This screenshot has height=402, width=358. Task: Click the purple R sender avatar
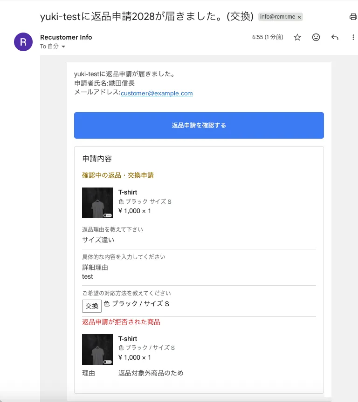[x=23, y=42]
